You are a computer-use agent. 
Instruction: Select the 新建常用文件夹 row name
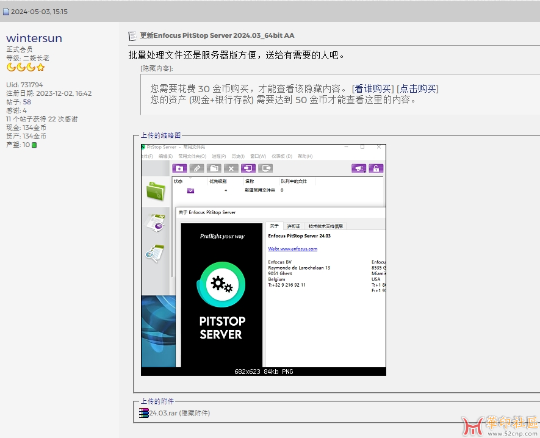tap(260, 190)
